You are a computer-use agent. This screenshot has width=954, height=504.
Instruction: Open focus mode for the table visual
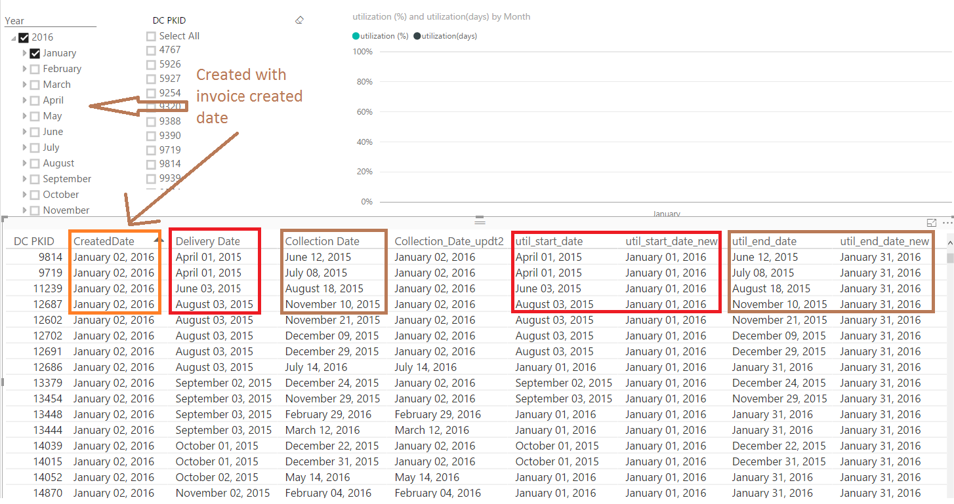[x=932, y=223]
